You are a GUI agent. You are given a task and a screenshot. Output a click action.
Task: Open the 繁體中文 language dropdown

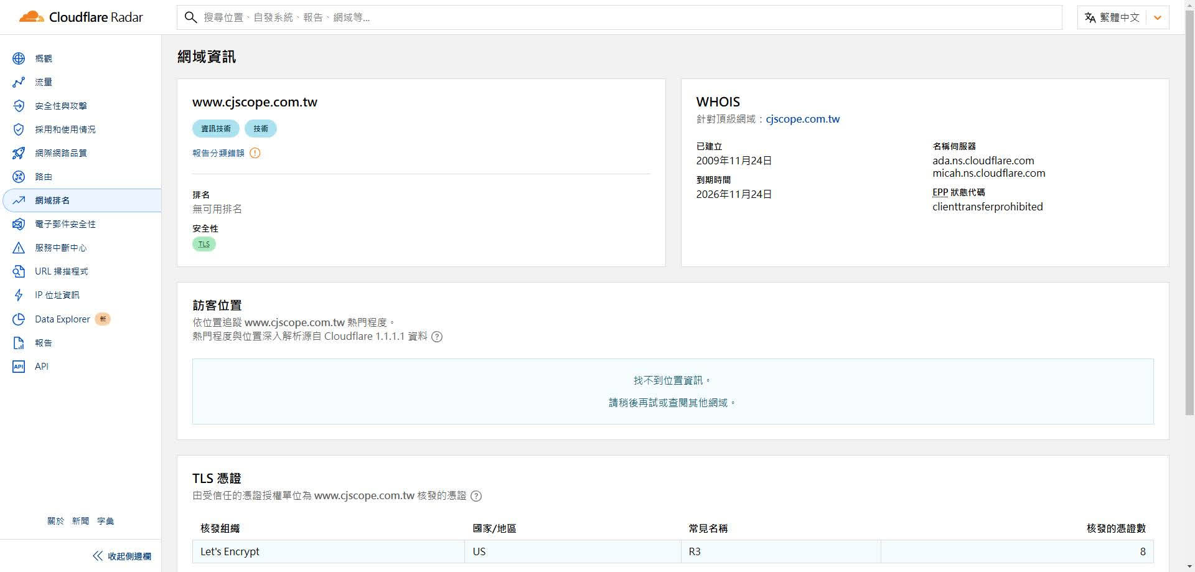[1123, 17]
